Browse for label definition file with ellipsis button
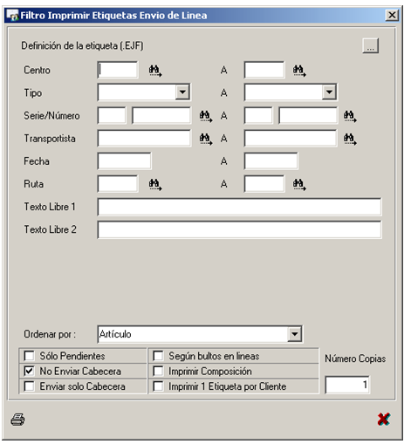This screenshot has width=411, height=444. [370, 45]
